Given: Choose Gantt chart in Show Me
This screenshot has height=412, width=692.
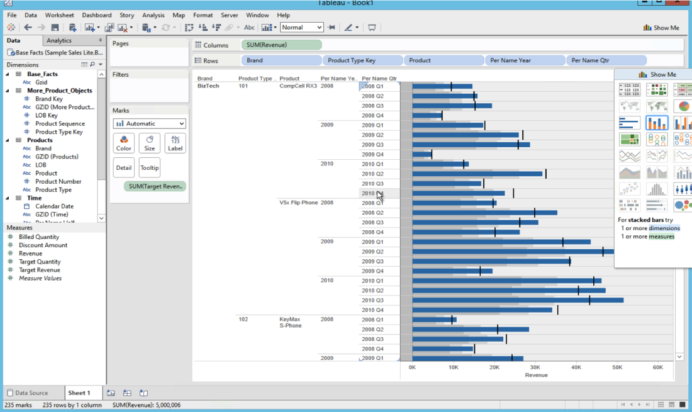Looking at the screenshot, I should click(x=629, y=206).
